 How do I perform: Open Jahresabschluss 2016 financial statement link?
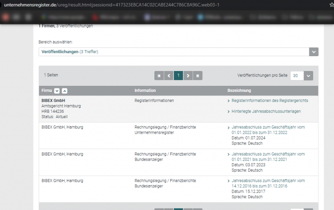(x=268, y=183)
